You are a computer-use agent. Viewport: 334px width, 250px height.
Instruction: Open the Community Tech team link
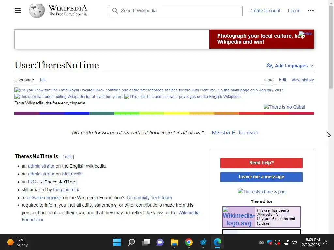(149, 198)
